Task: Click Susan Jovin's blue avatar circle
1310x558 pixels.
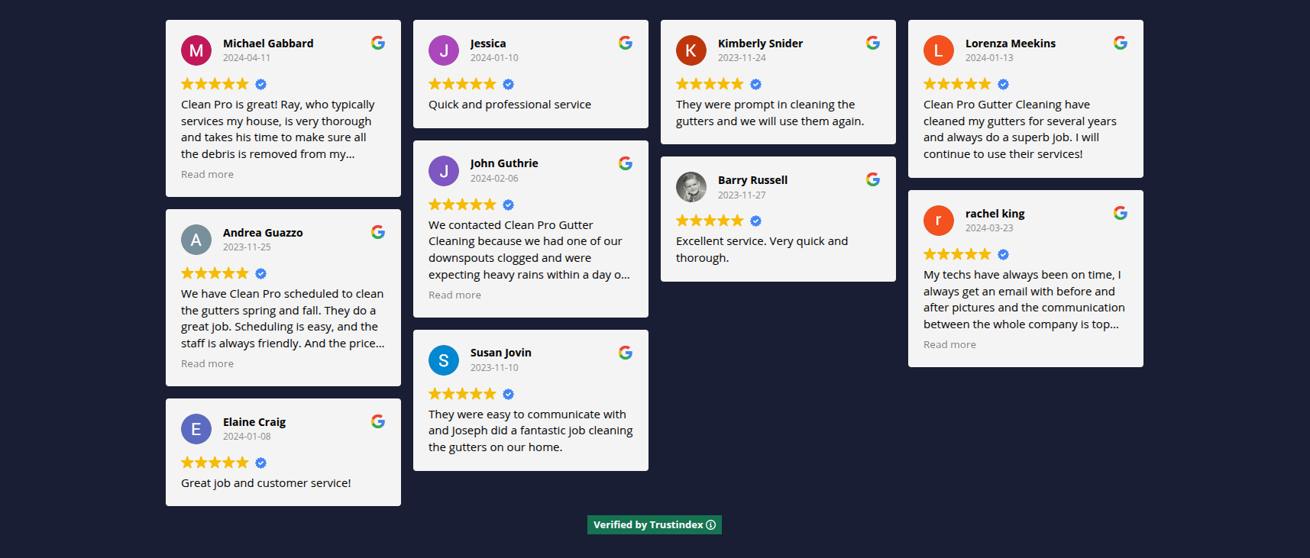Action: click(x=444, y=360)
